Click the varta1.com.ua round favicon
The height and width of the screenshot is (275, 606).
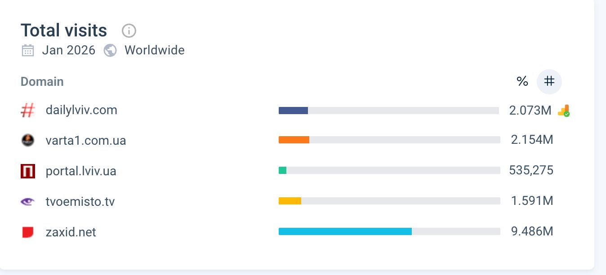coord(28,141)
